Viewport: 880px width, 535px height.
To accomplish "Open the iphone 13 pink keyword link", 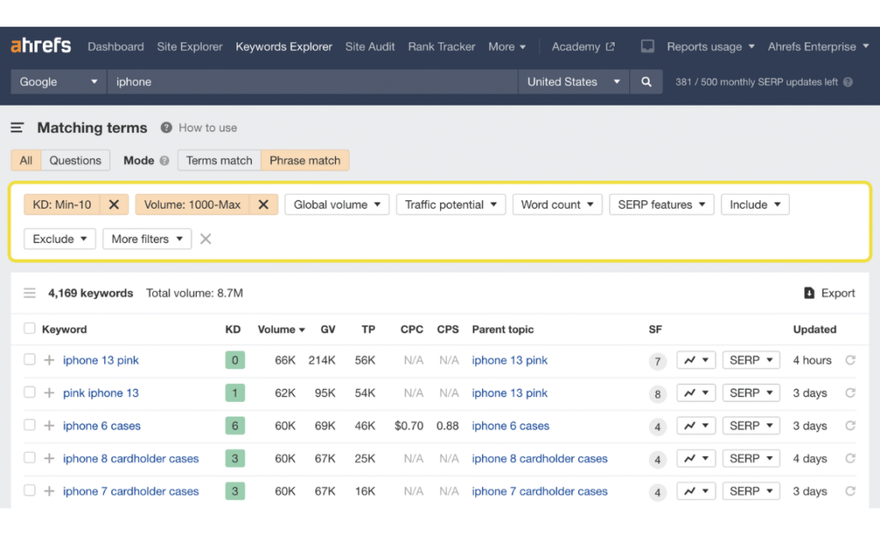I will pyautogui.click(x=101, y=360).
